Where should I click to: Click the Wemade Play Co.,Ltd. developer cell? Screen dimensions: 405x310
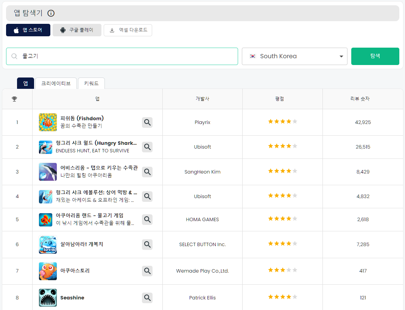coord(202,271)
